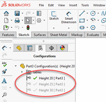Screen dimensions: 106x102
Task: Click the SOLIDWORKS logo
Action: coord(16,5)
